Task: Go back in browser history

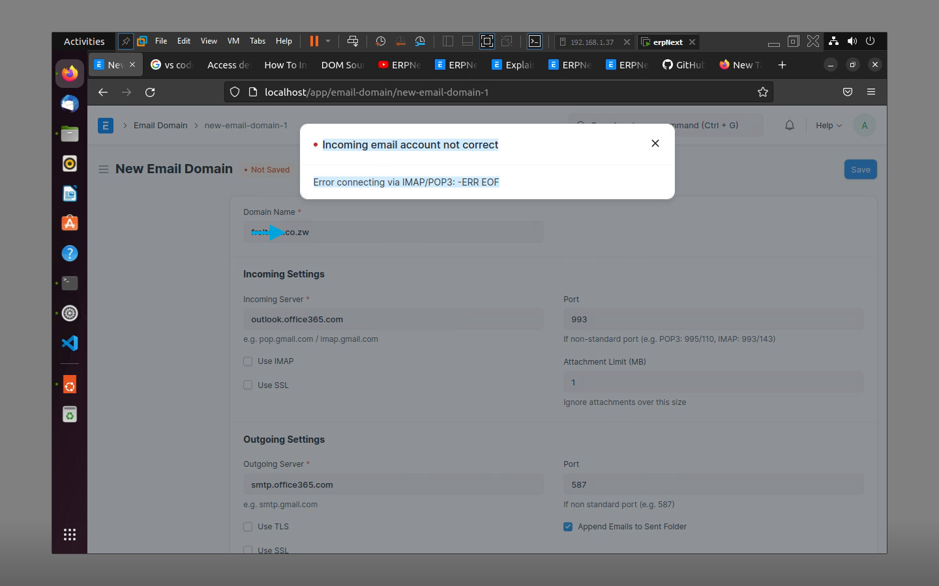Action: point(103,92)
